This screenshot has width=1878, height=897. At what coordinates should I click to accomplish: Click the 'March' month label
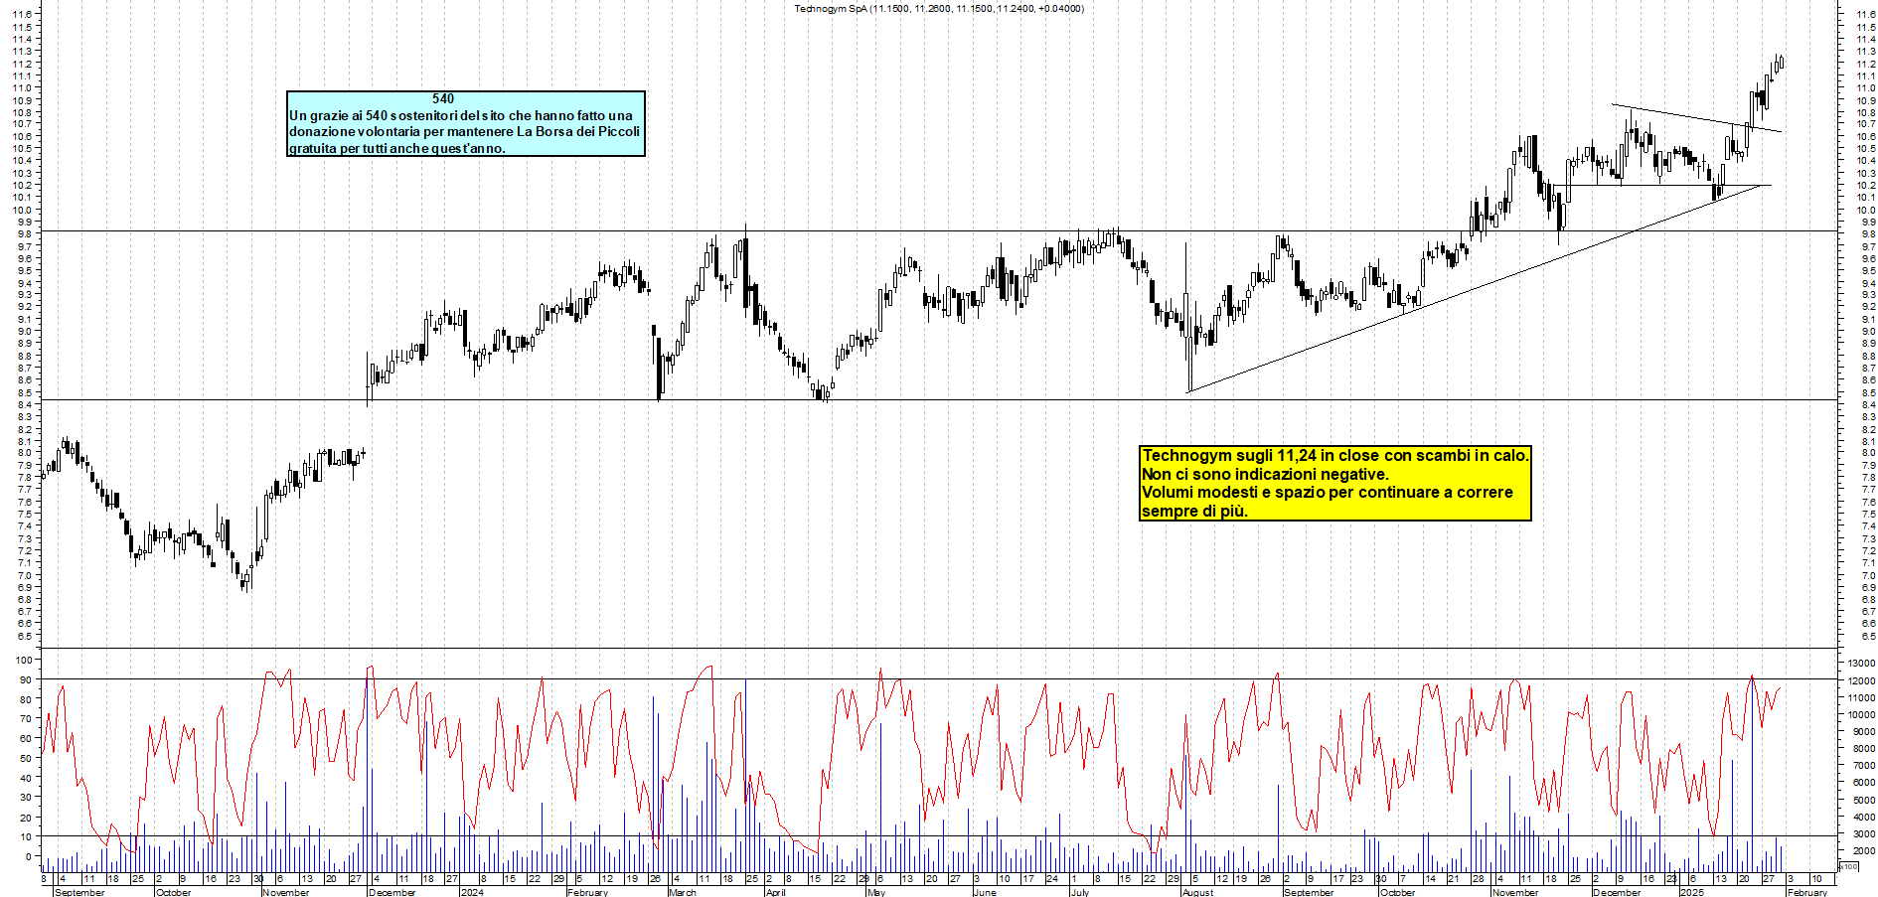tap(683, 892)
